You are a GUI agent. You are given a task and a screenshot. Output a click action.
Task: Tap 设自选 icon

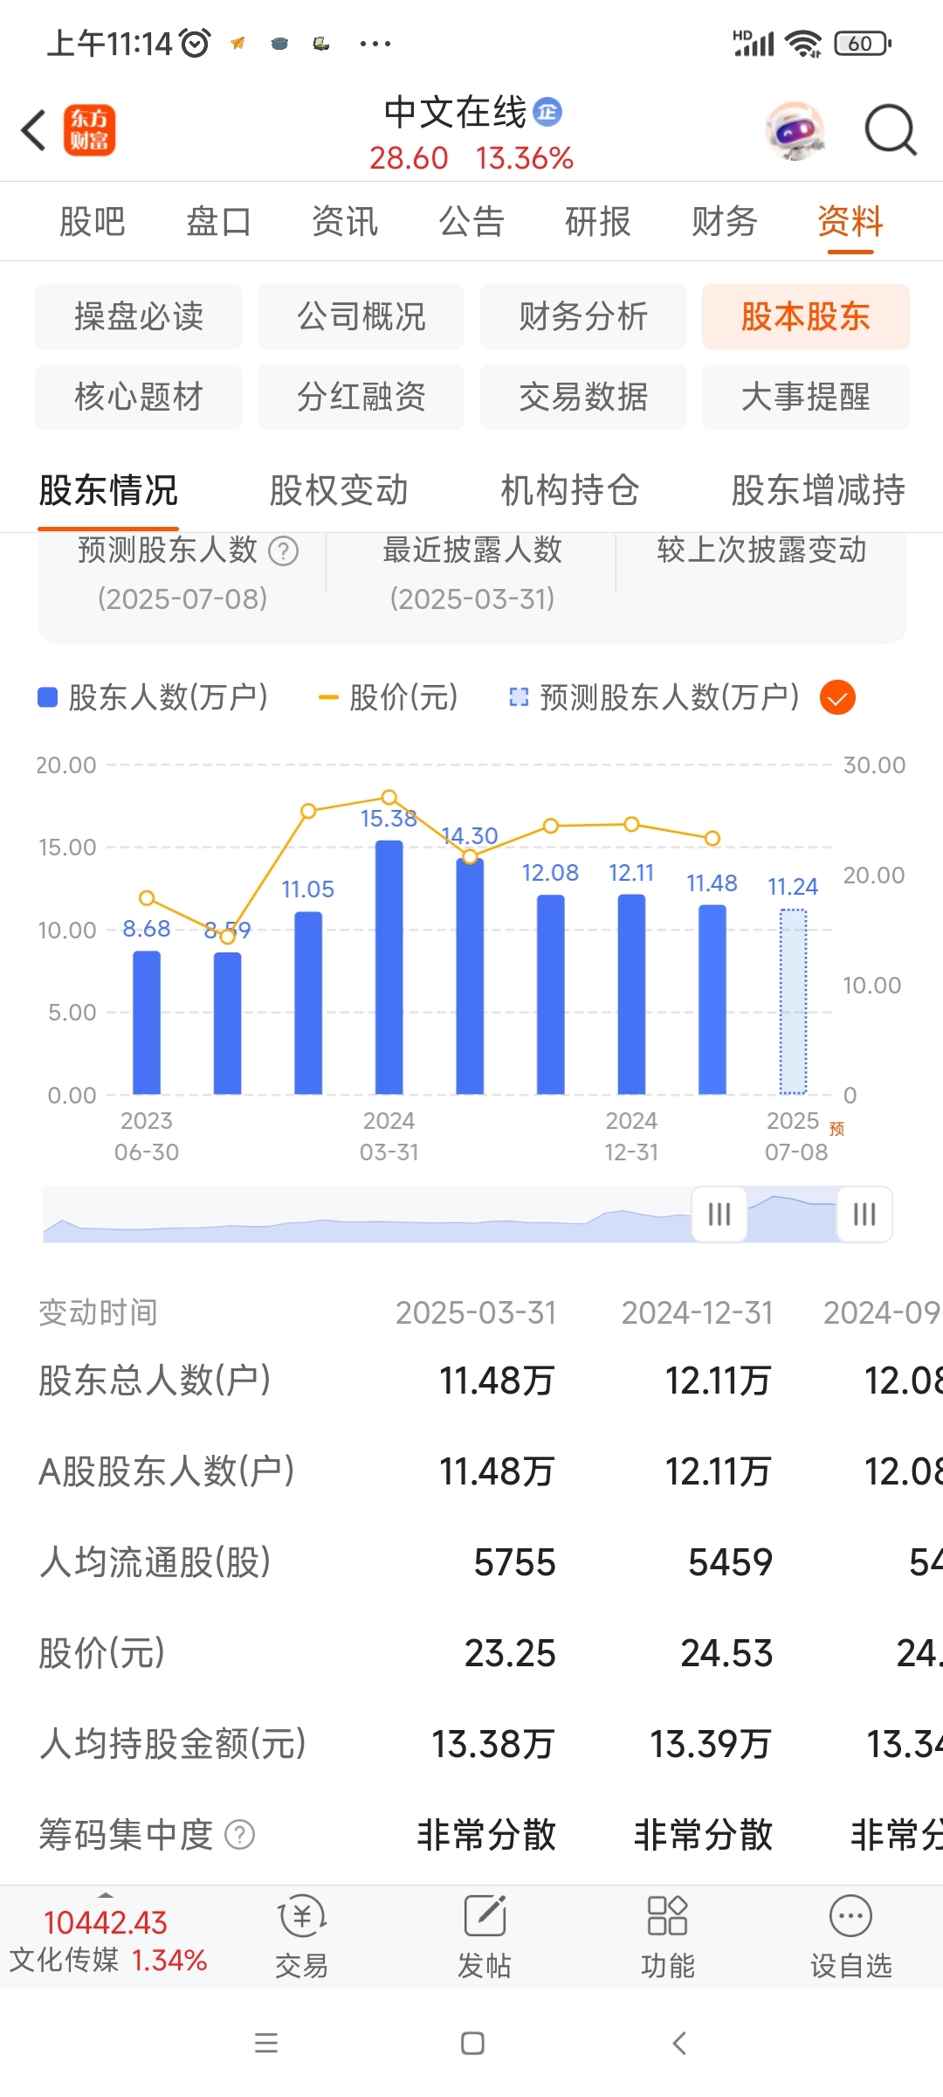pyautogui.click(x=851, y=1936)
